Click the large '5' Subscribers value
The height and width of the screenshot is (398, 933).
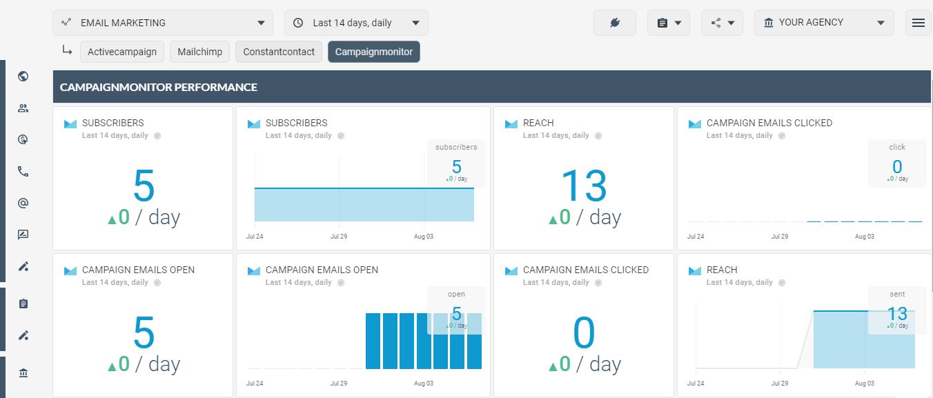pos(144,186)
